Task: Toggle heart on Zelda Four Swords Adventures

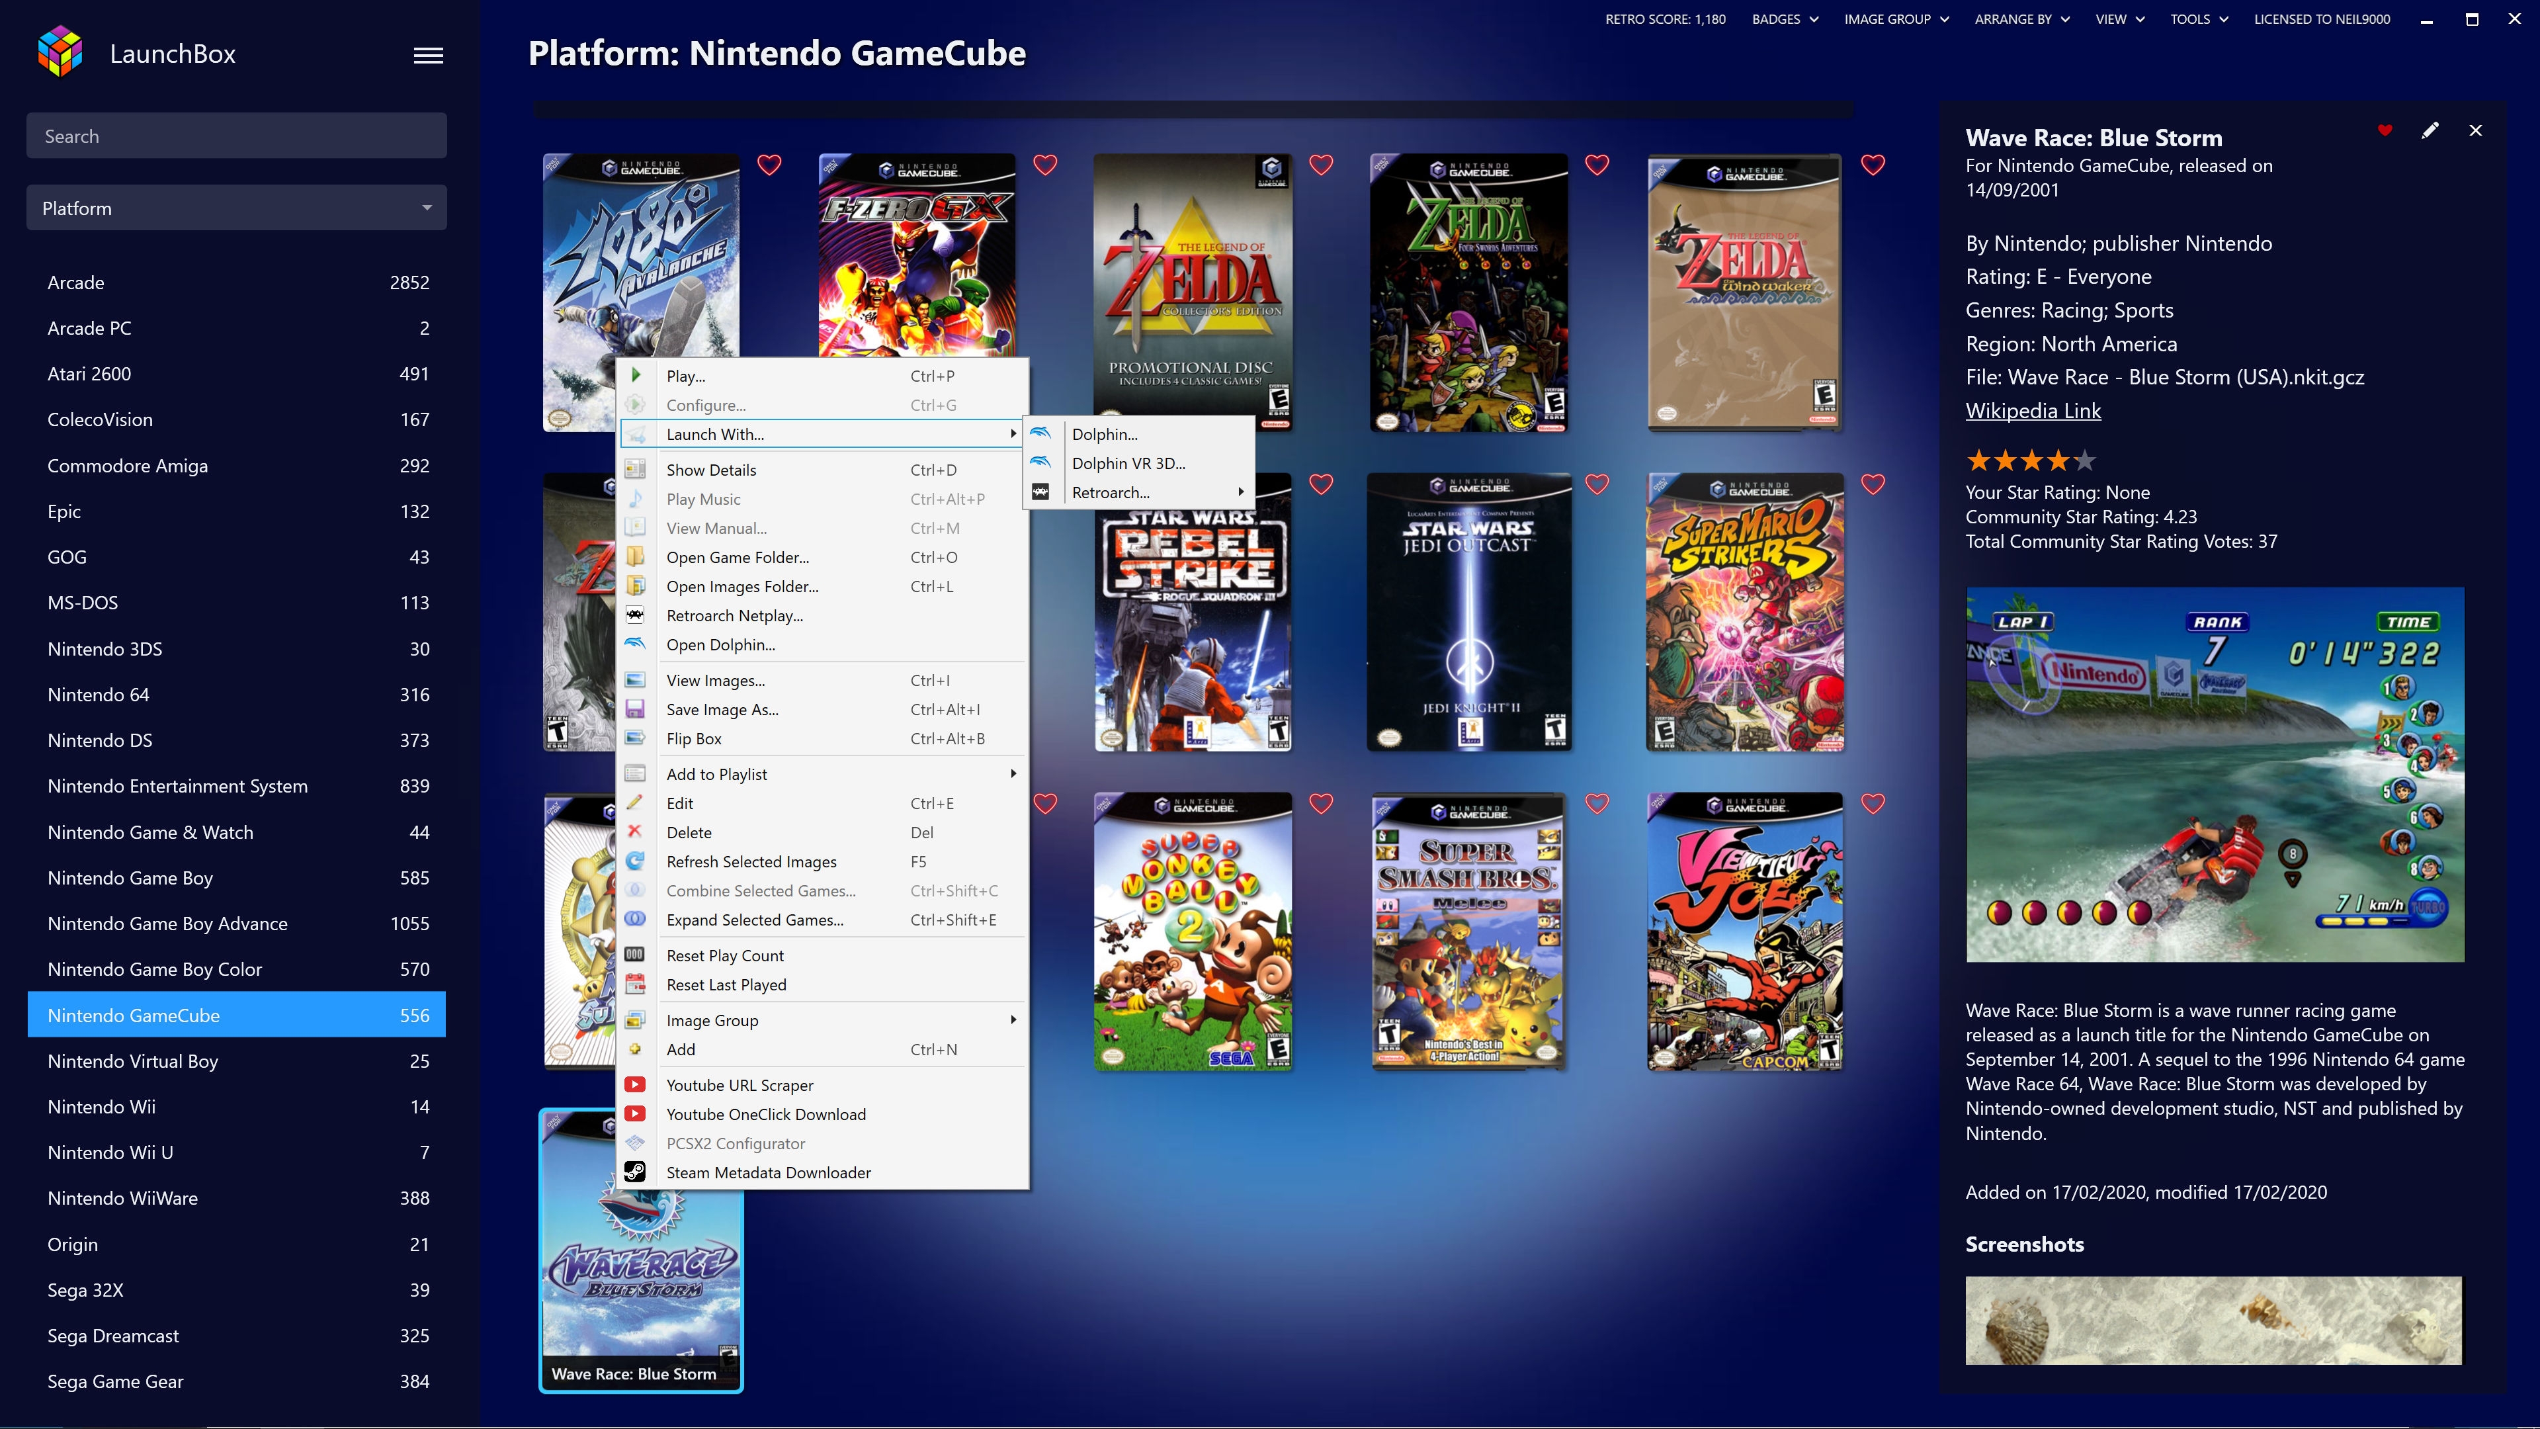Action: (x=1597, y=165)
